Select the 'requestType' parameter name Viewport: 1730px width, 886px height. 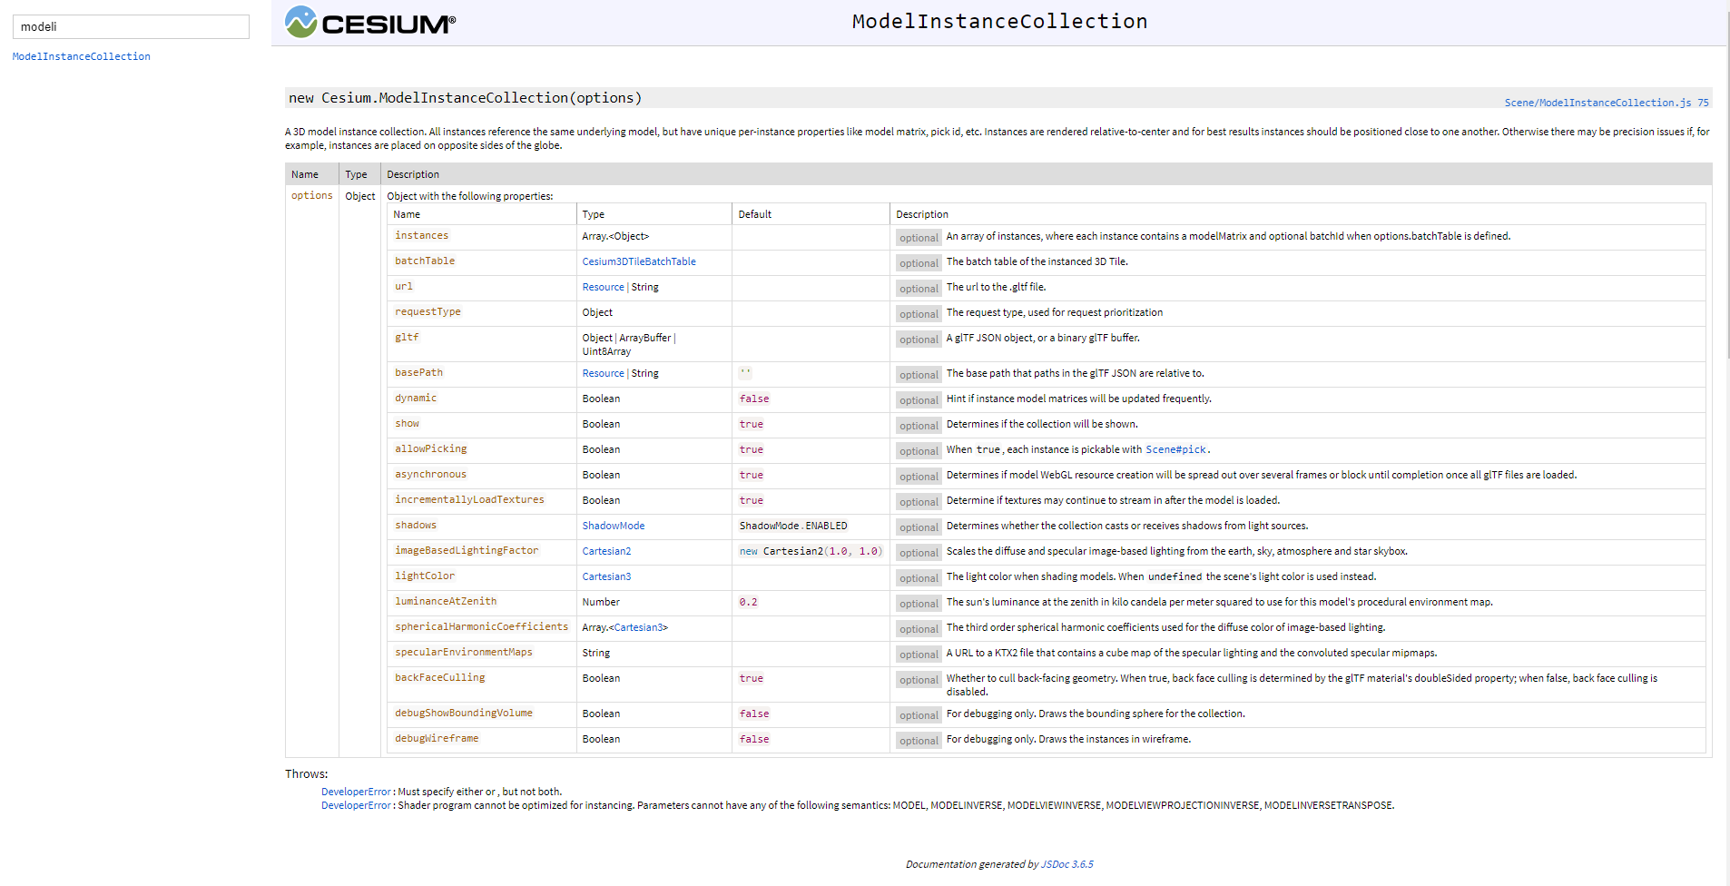[428, 311]
